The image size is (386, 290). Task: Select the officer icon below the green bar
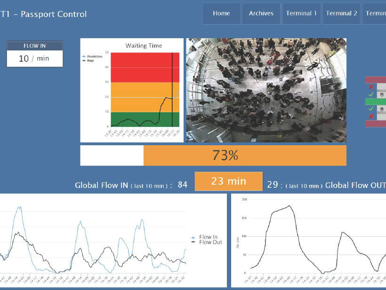click(x=381, y=109)
